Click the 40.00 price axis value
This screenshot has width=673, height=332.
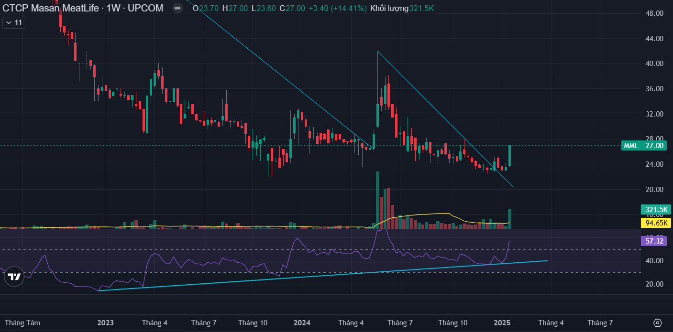653,64
